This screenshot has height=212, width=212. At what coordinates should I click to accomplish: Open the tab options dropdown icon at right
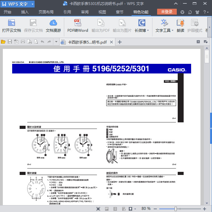[206, 42]
